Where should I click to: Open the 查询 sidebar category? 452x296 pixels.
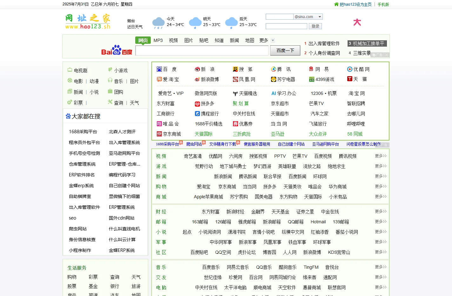[119, 103]
